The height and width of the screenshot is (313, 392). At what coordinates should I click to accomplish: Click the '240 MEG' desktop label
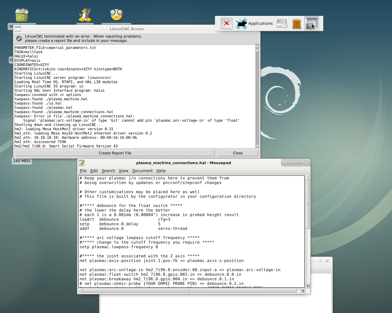[22, 161]
